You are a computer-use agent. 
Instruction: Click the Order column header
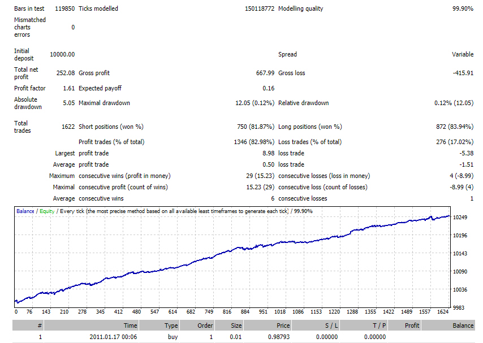(x=197, y=325)
